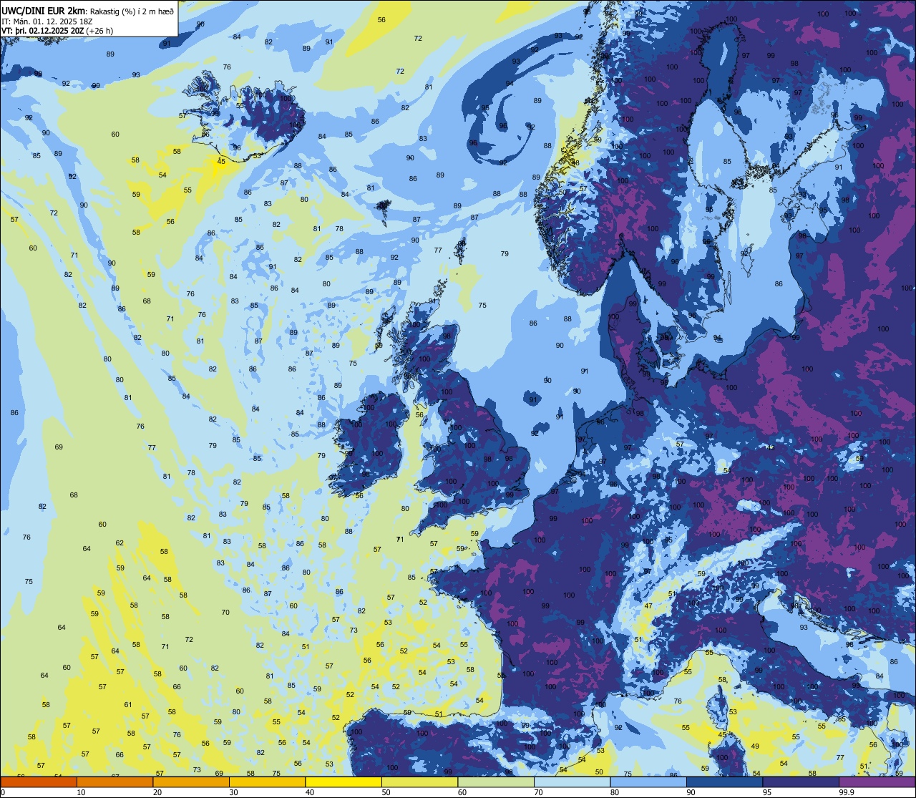
Task: Click the humidity value "62" on the map
Action: [120, 543]
